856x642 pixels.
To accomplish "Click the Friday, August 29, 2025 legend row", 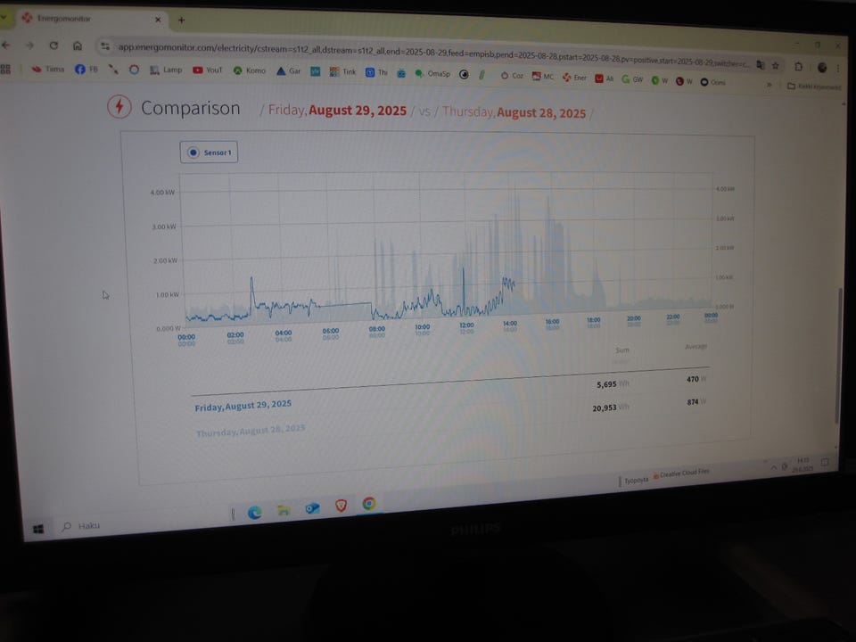I will click(x=243, y=406).
